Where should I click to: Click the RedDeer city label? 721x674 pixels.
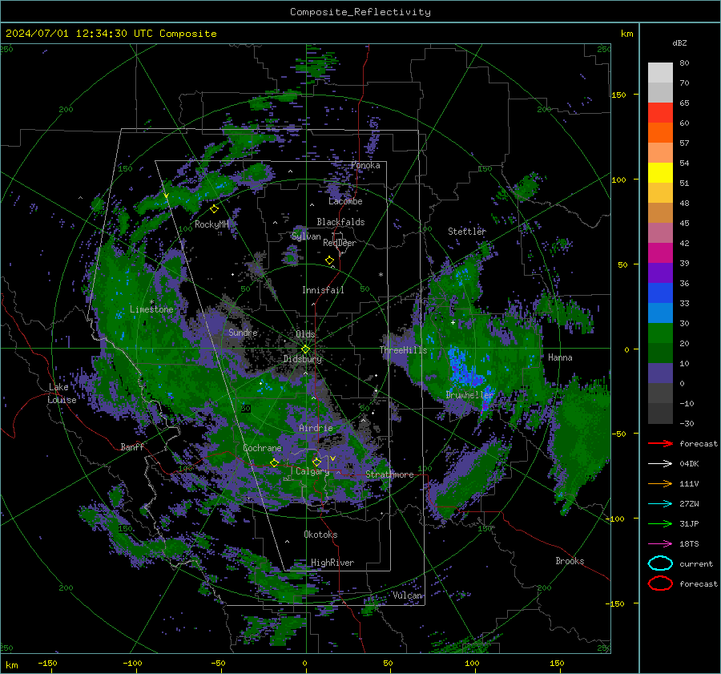340,243
